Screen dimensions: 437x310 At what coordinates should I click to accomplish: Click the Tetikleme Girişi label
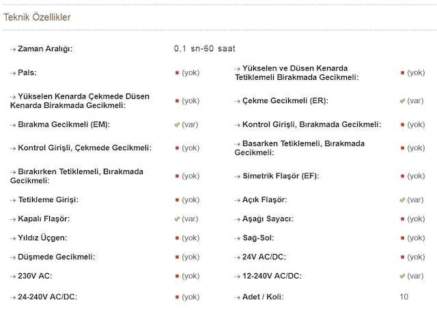[x=48, y=200]
